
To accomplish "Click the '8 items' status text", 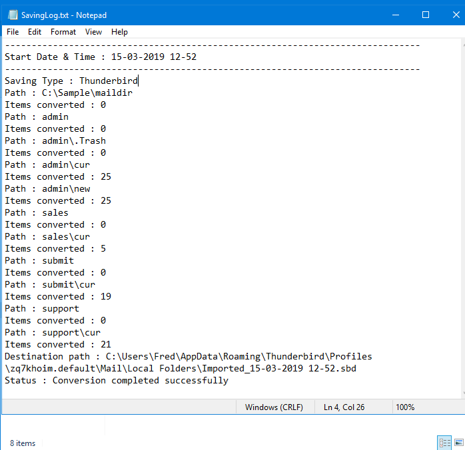I will tap(23, 443).
